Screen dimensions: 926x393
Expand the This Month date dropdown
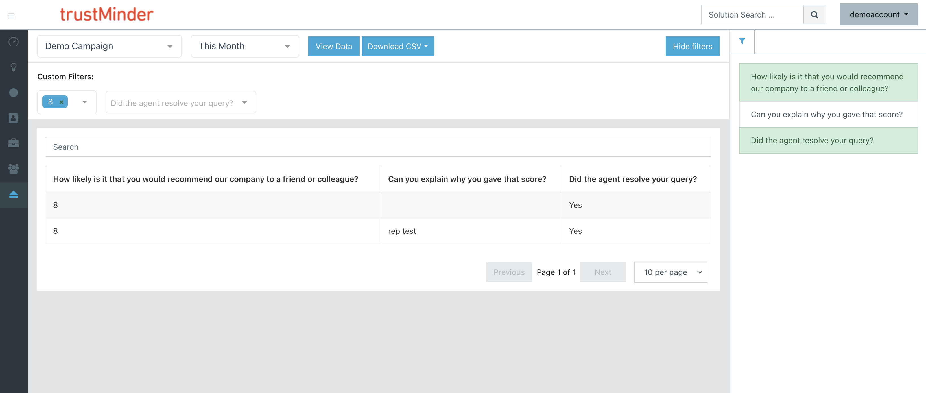pos(244,46)
